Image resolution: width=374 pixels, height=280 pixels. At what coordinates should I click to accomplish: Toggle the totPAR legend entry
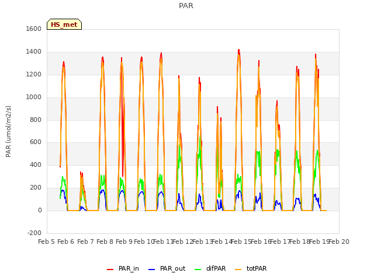click(x=251, y=268)
